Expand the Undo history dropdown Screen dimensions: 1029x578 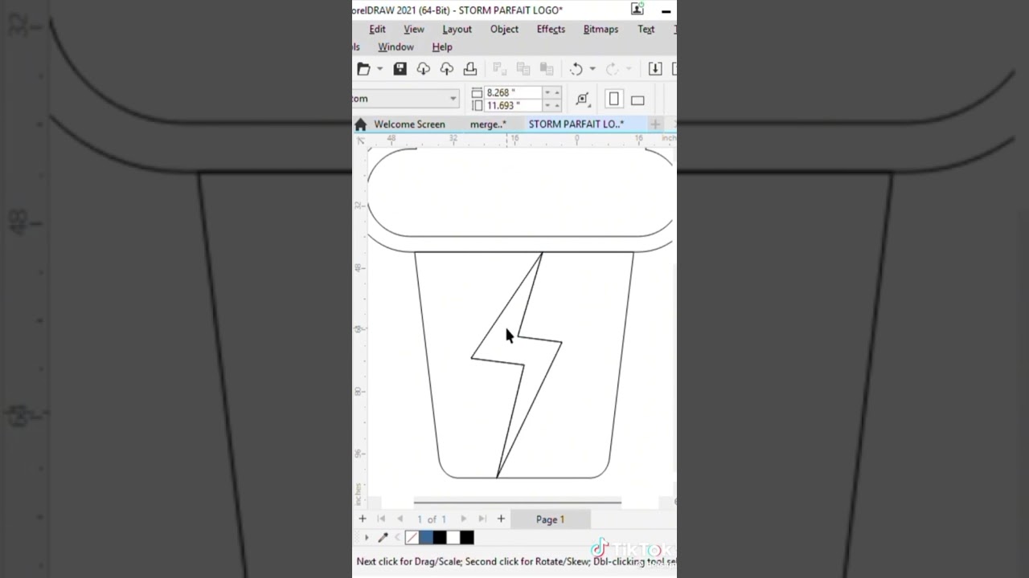pos(592,69)
